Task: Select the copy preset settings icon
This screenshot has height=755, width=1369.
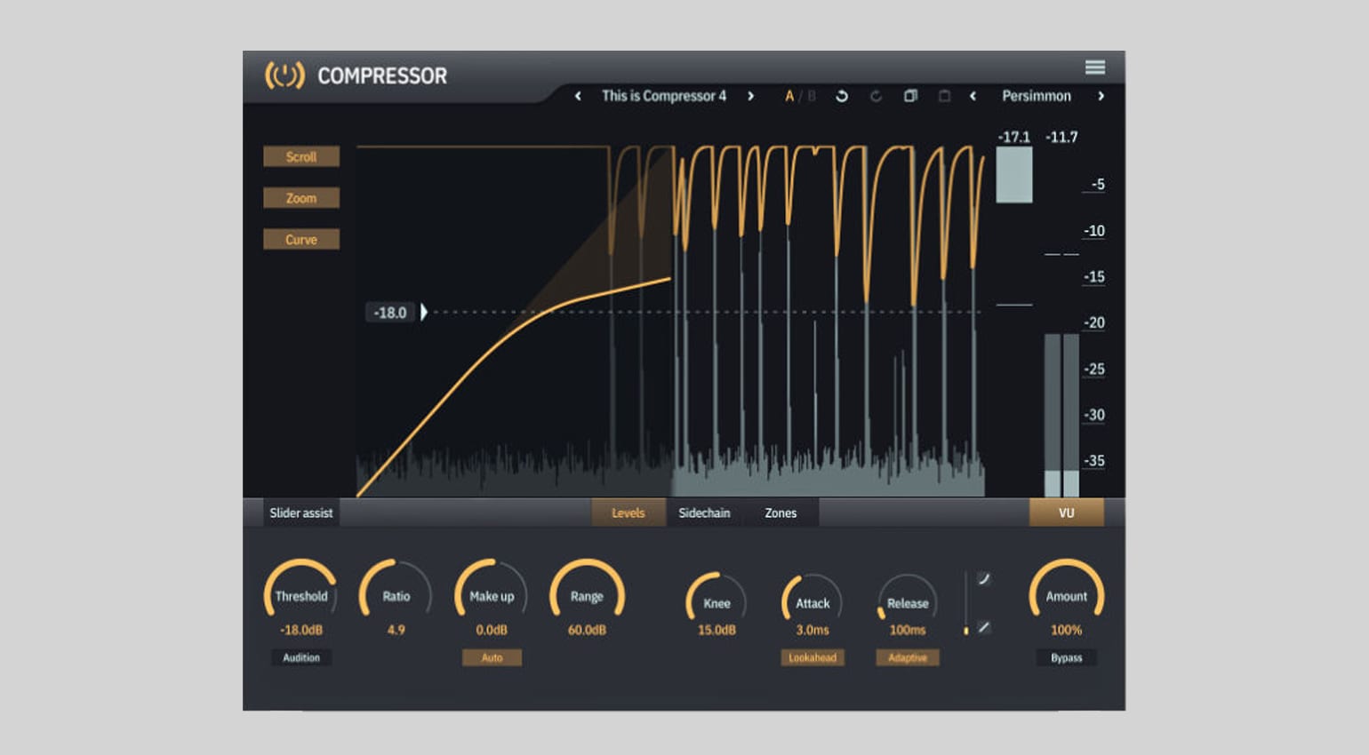Action: tap(910, 96)
